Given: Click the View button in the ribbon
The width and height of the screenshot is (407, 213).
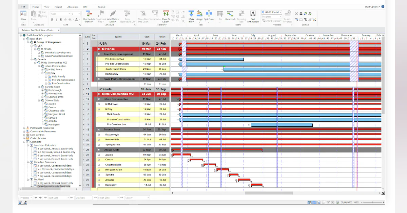Looking at the screenshot, I should coord(23,16).
